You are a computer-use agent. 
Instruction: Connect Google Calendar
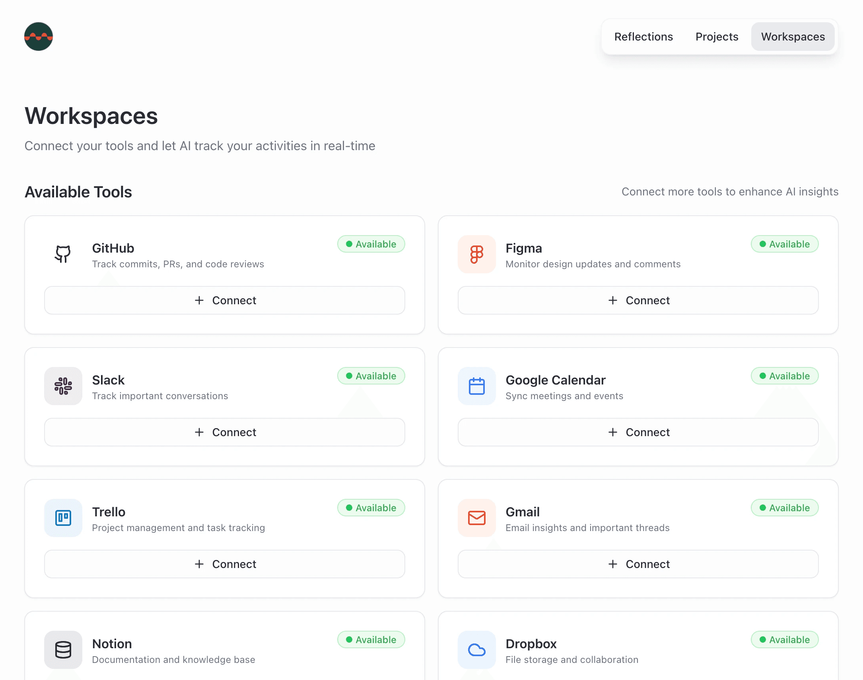[638, 432]
